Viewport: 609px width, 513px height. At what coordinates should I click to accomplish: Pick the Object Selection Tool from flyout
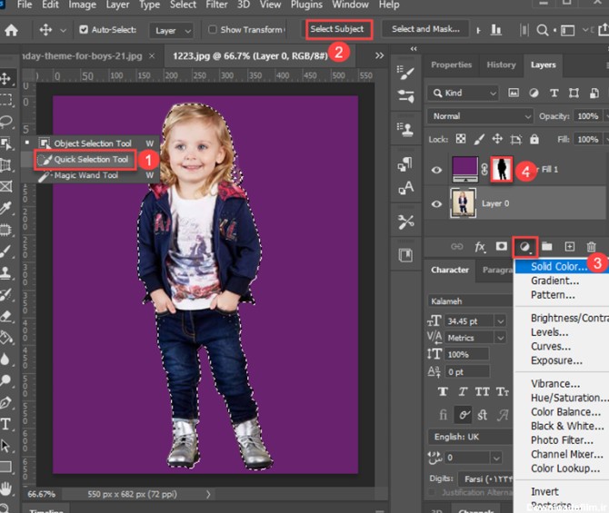coord(92,143)
